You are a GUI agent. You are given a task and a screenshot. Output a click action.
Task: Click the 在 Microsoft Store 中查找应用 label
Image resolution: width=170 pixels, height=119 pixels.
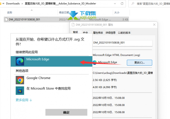point(48,88)
